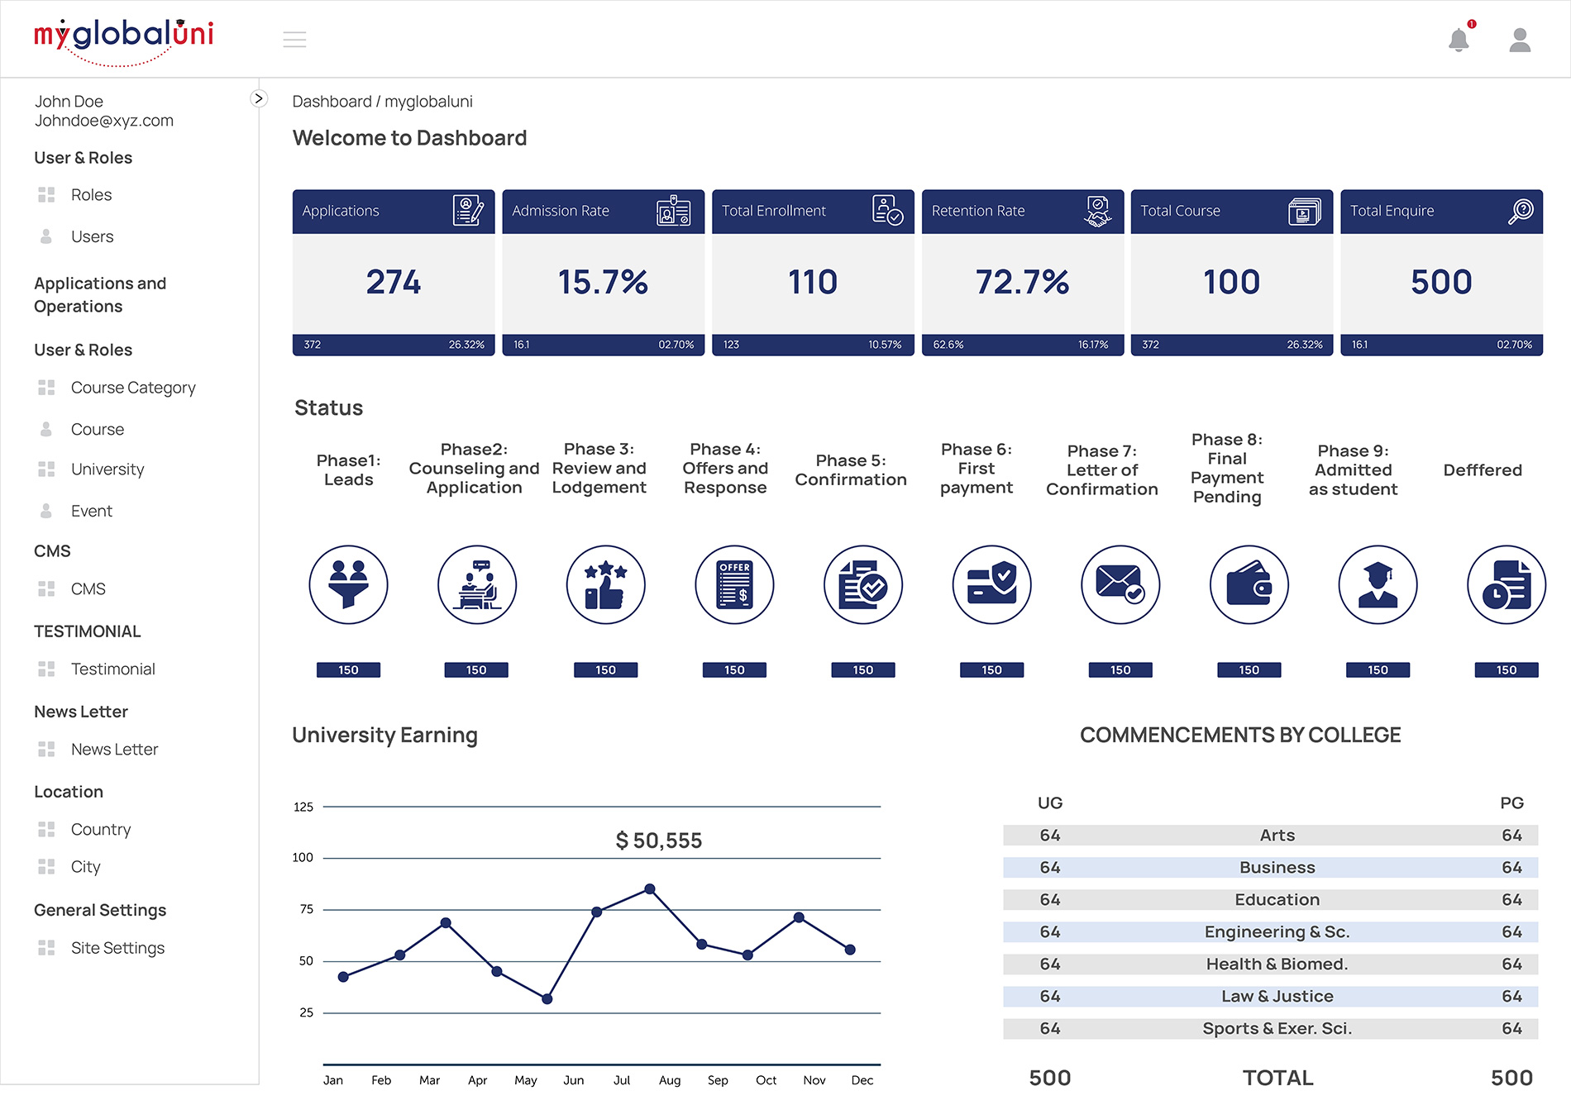Go to City under Location

[x=86, y=867]
